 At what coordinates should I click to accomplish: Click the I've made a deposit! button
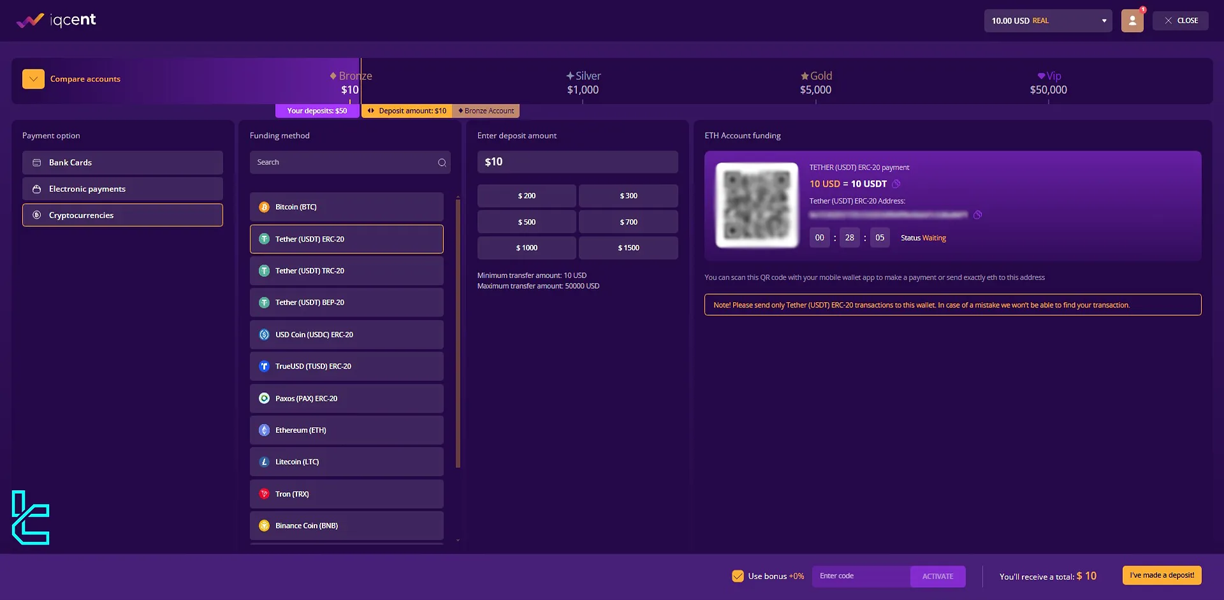click(x=1162, y=575)
